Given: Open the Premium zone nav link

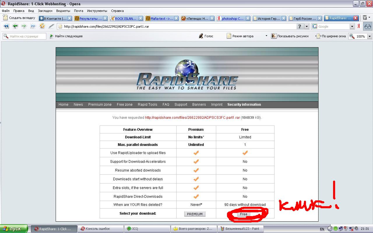Looking at the screenshot, I should point(100,105).
